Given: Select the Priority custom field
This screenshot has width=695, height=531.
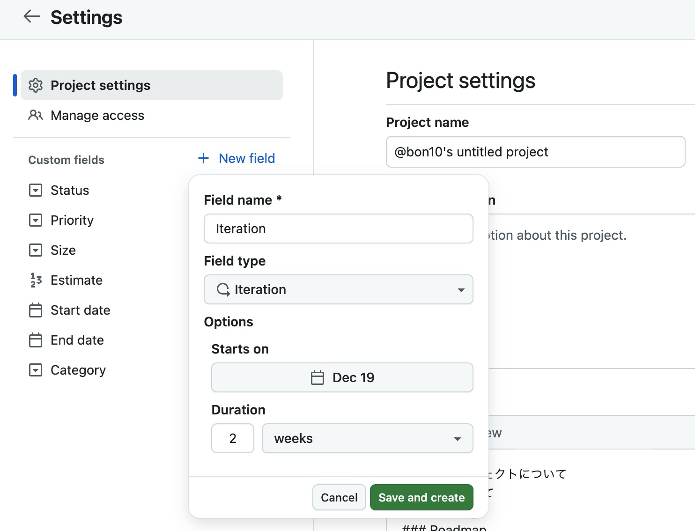Looking at the screenshot, I should 72,220.
